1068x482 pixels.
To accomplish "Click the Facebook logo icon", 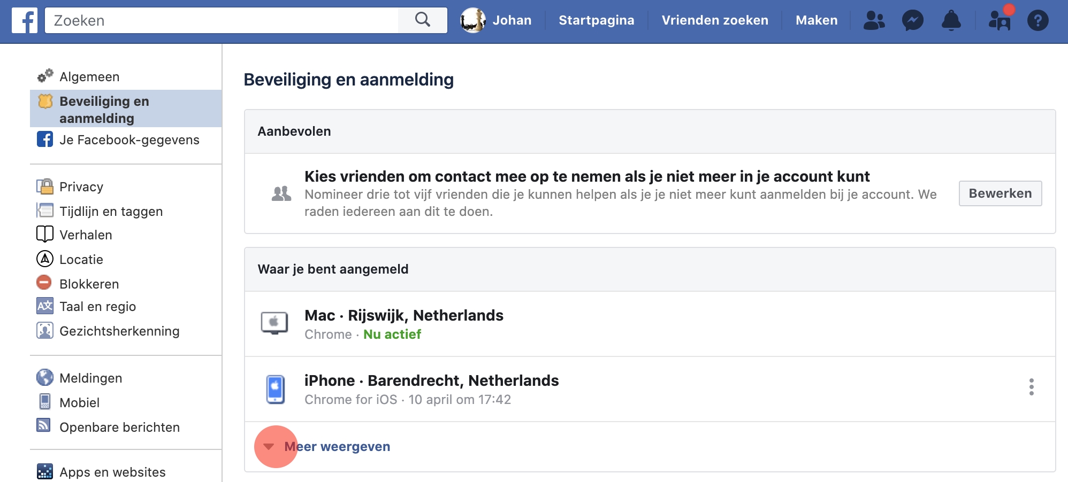I will click(x=25, y=21).
